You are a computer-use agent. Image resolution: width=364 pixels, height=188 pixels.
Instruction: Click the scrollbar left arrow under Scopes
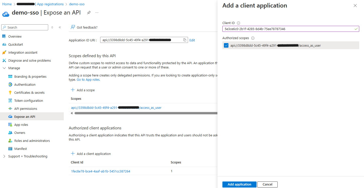point(72,113)
